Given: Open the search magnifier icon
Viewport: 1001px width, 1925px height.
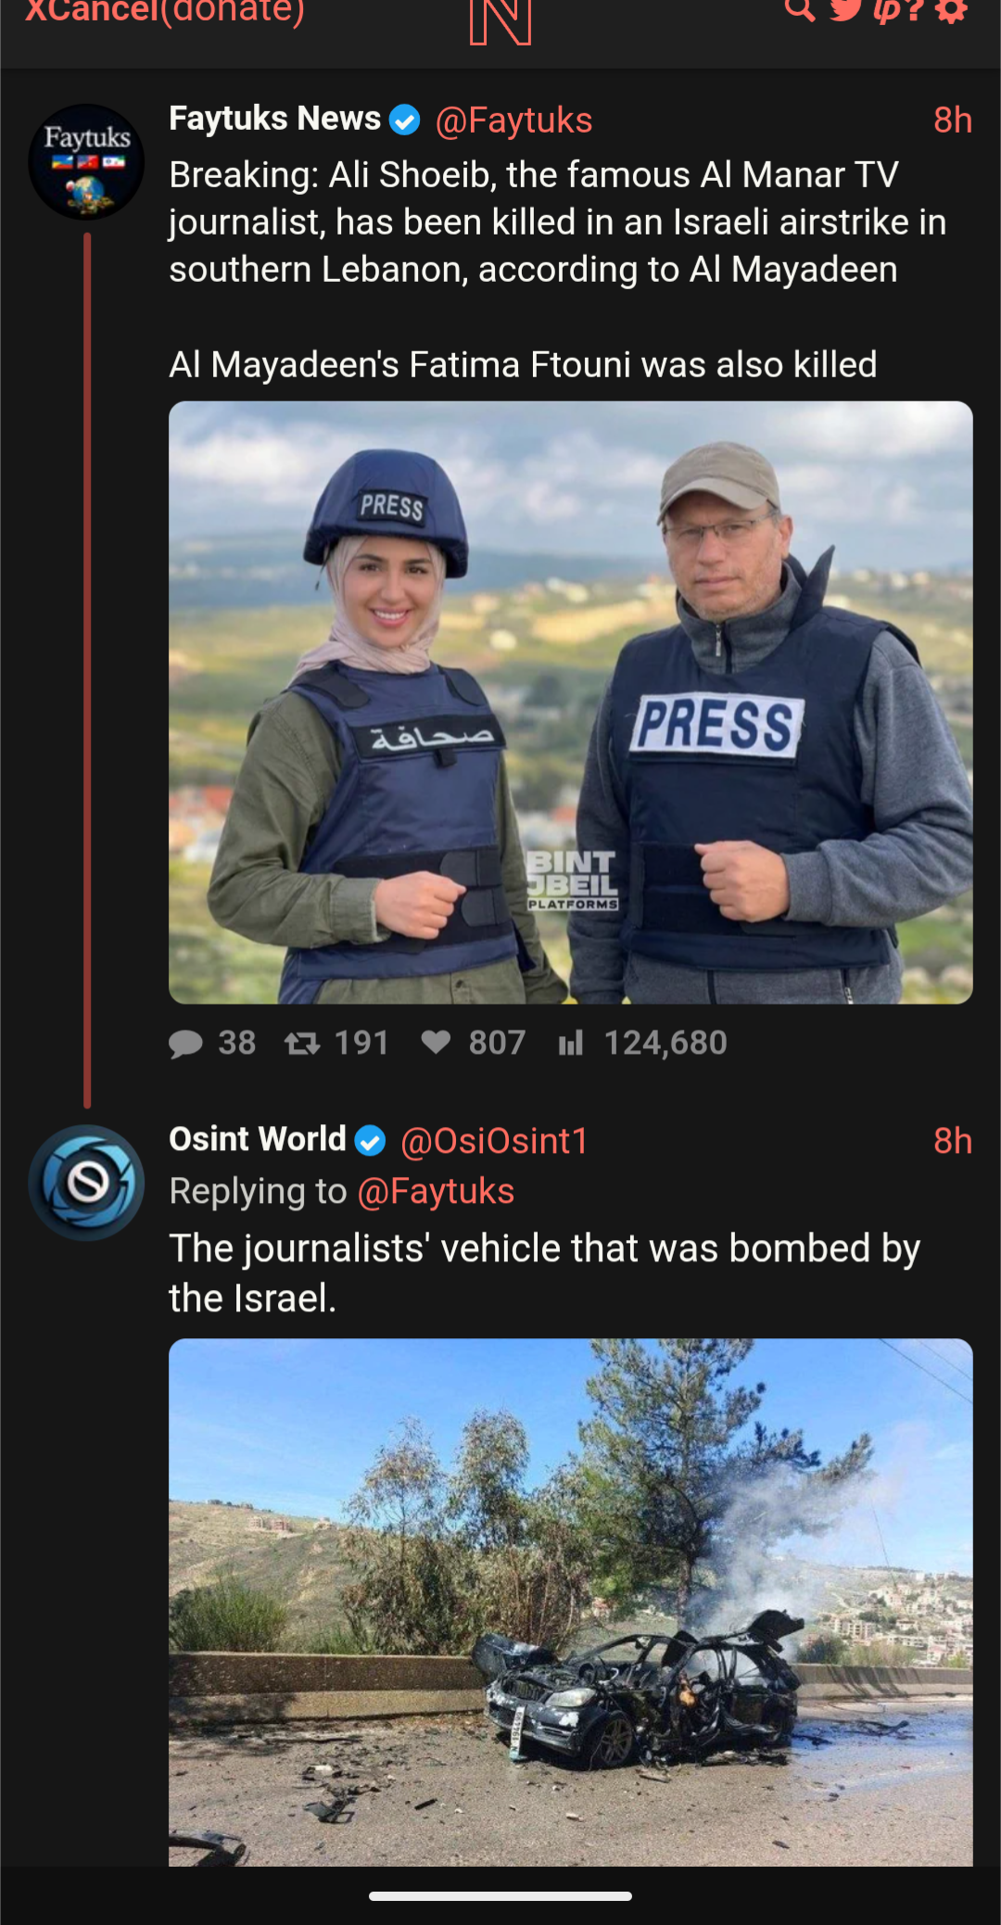Looking at the screenshot, I should tap(799, 9).
